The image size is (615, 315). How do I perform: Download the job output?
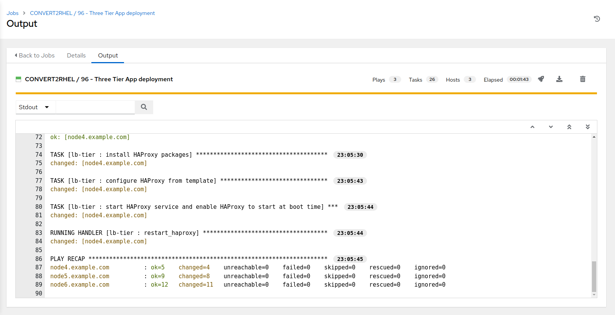pyautogui.click(x=559, y=79)
